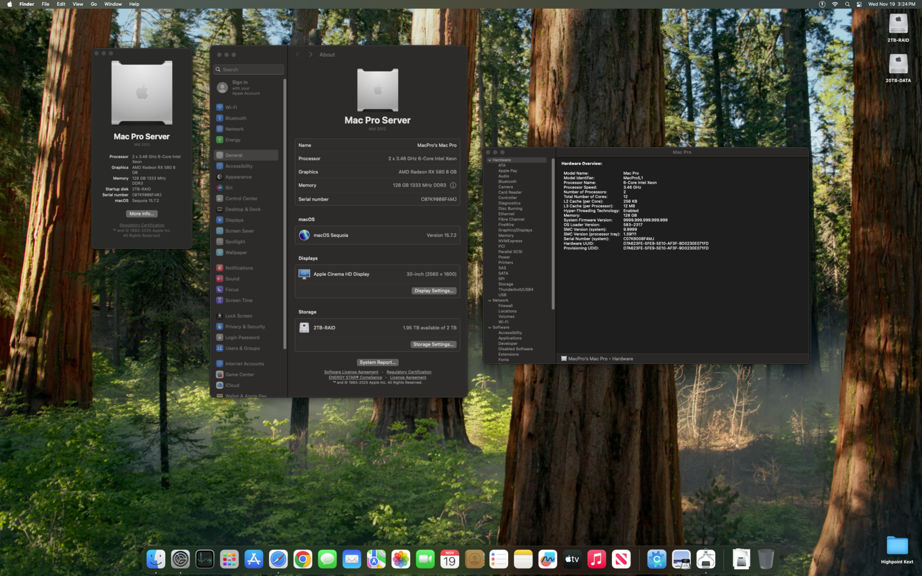This screenshot has height=576, width=922.
Task: Select Screen Time in settings sidebar
Action: [239, 301]
